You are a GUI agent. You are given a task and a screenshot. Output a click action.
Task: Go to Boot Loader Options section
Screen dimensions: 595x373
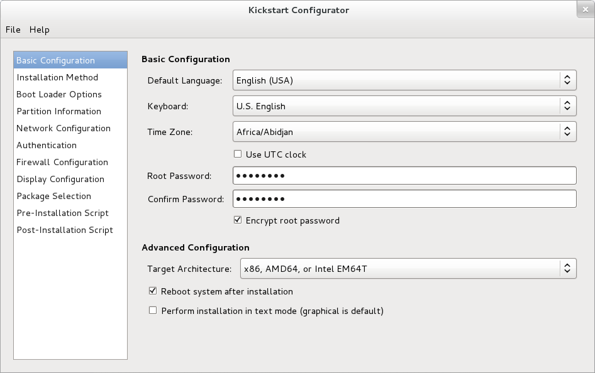59,94
